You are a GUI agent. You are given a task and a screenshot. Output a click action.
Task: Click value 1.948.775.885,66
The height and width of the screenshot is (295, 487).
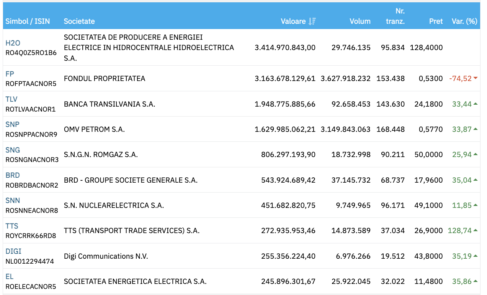(285, 104)
